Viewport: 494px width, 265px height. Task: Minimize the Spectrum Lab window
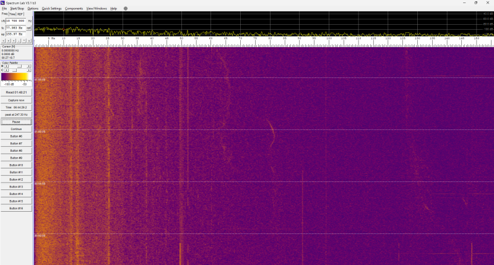(464, 3)
